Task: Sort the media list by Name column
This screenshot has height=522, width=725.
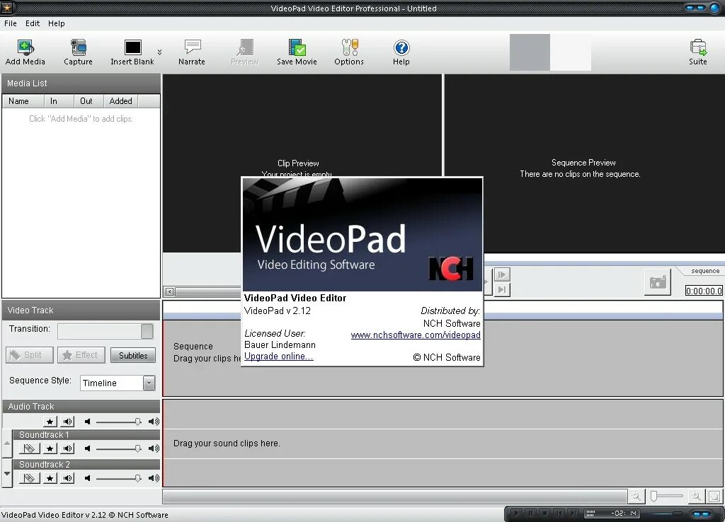Action: [x=23, y=100]
